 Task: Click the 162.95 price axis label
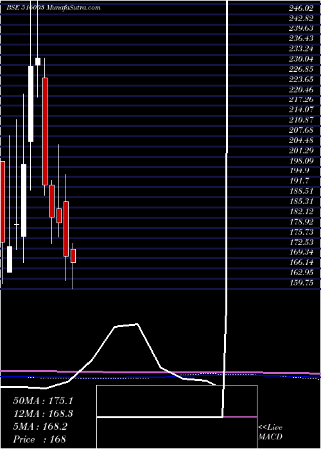point(301,273)
